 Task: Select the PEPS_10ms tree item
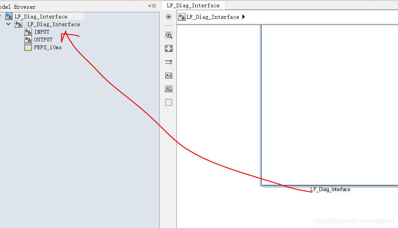tap(48, 47)
